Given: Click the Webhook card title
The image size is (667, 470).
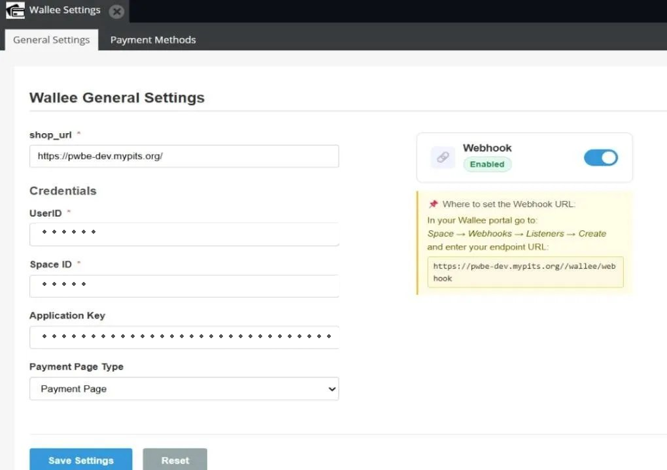Looking at the screenshot, I should tap(487, 148).
